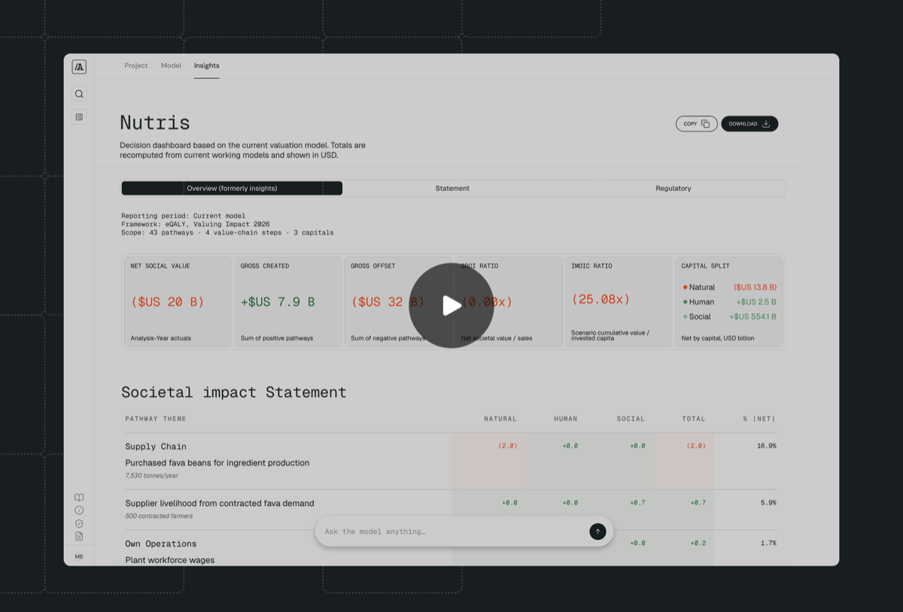Switch to the Project tab
This screenshot has width=903, height=612.
tap(136, 65)
